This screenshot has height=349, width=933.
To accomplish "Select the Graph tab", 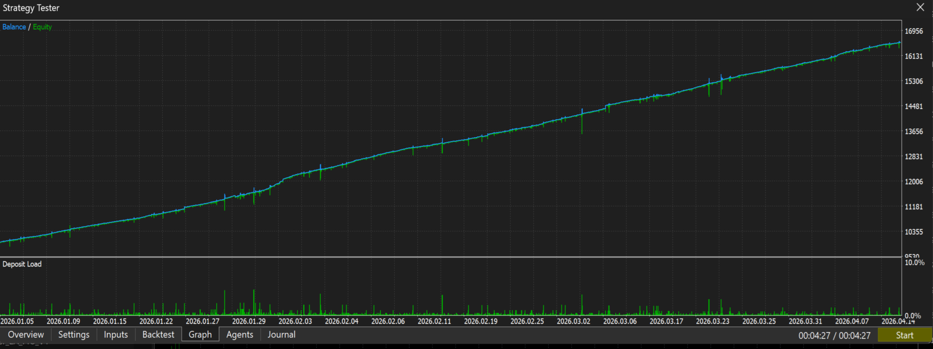I will click(x=200, y=334).
